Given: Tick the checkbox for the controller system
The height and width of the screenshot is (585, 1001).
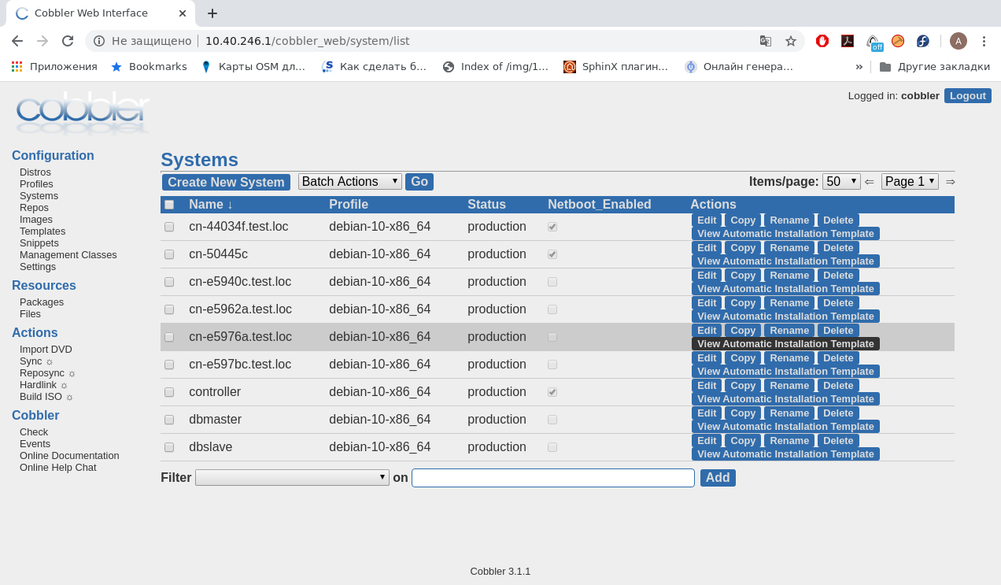Looking at the screenshot, I should point(169,392).
